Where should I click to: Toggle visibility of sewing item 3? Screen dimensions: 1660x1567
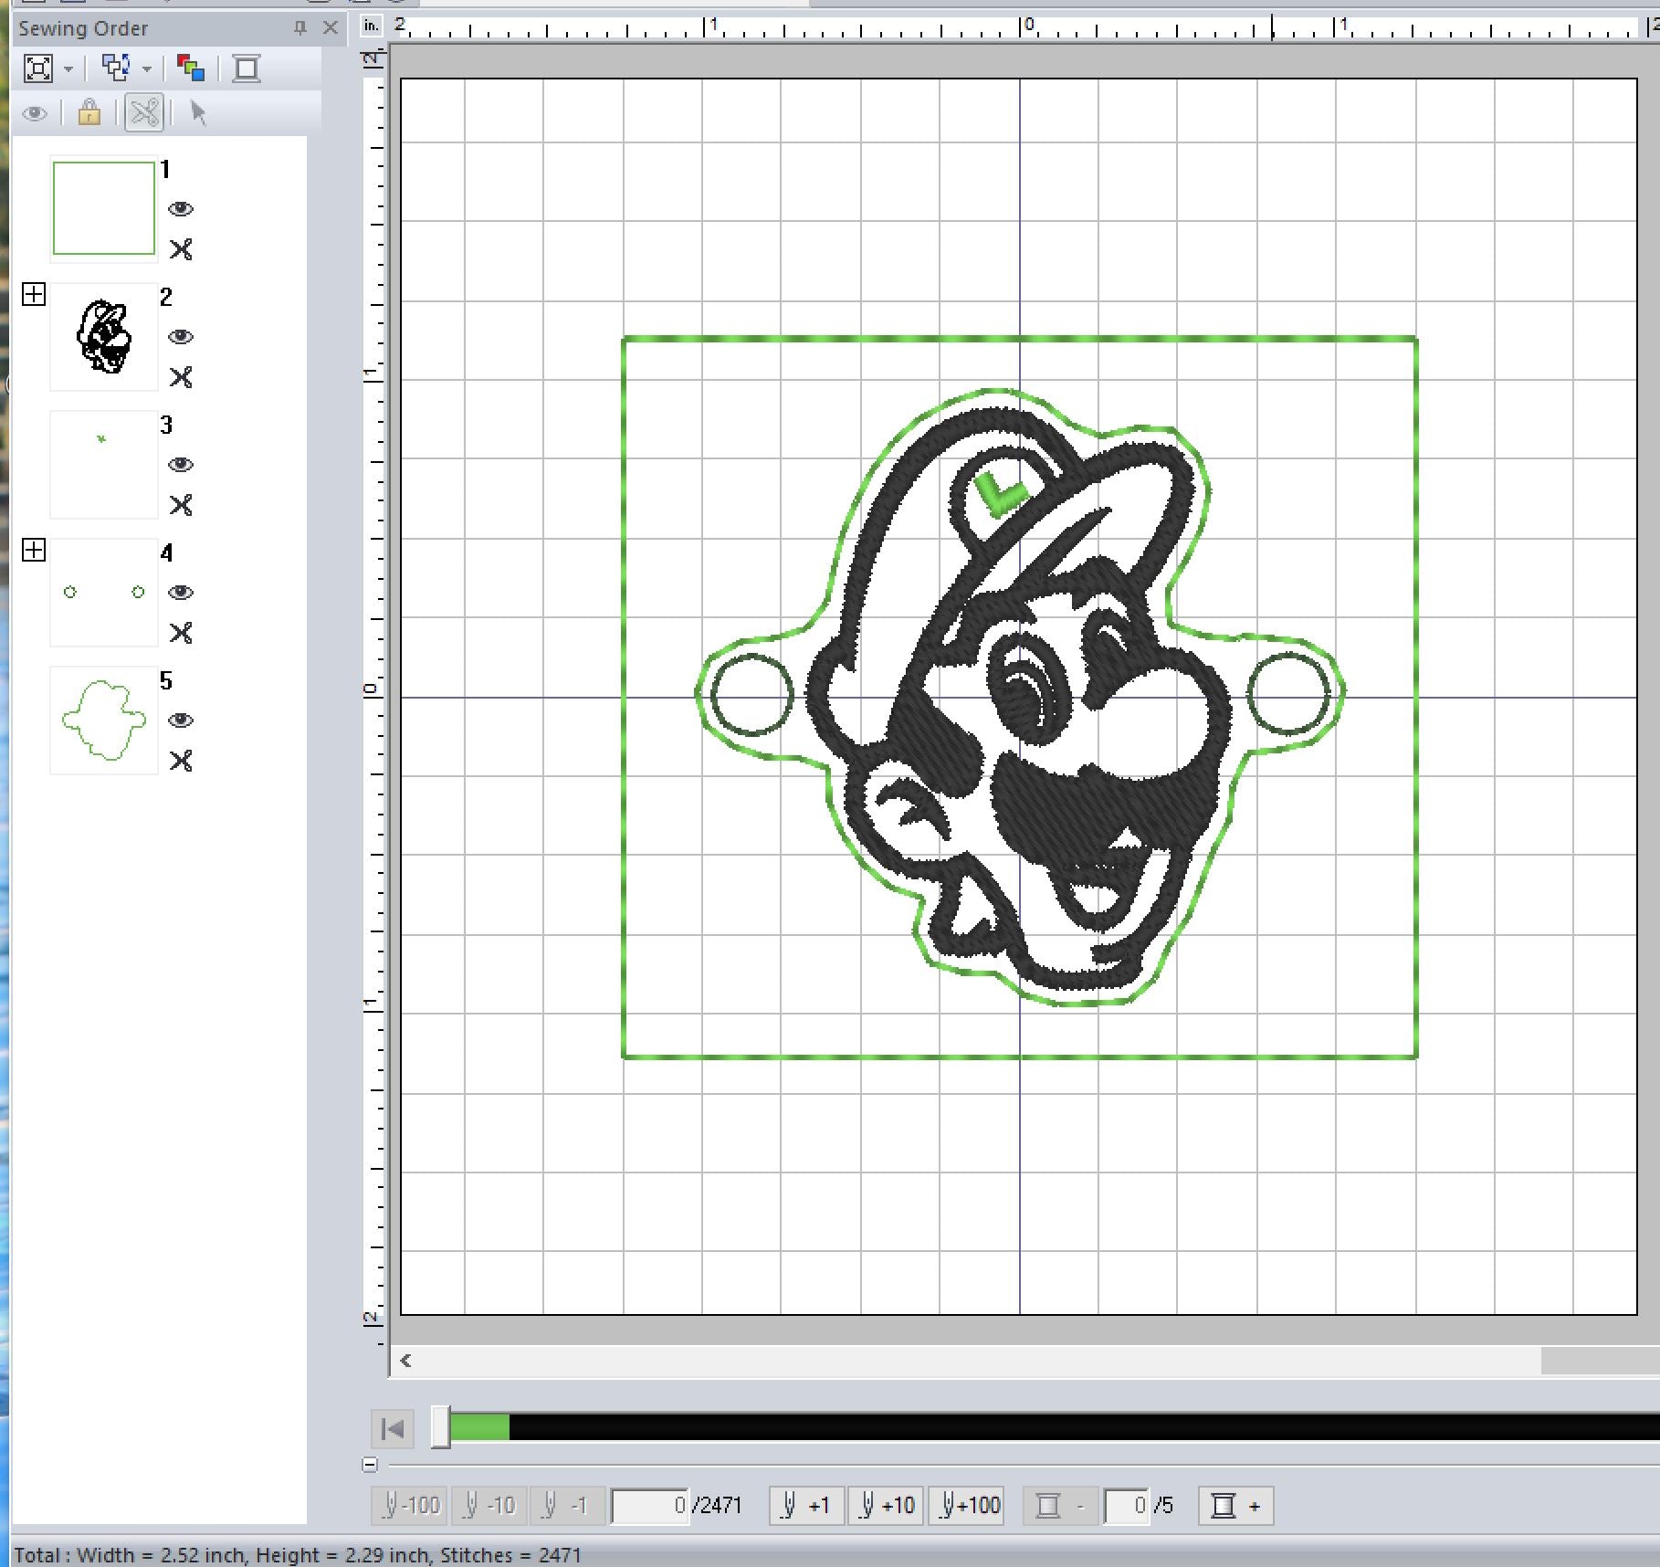click(x=181, y=465)
